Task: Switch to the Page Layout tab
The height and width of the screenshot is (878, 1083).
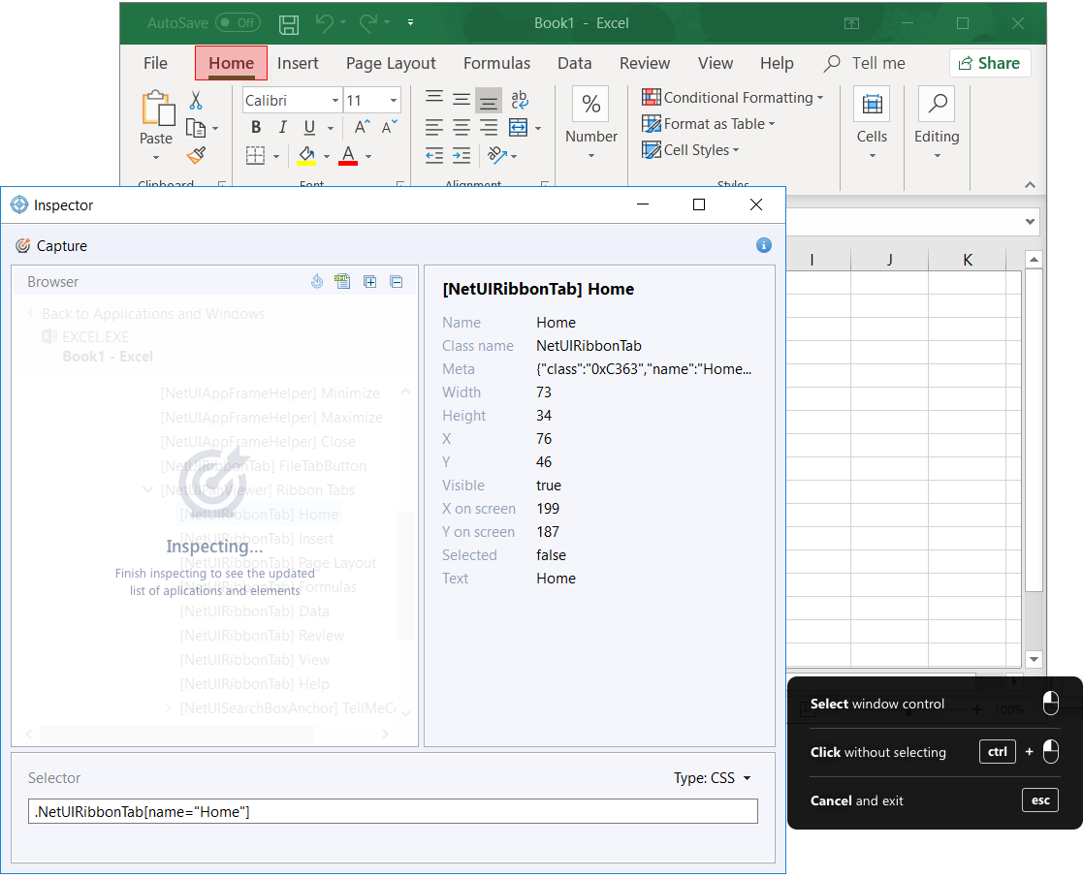Action: (x=391, y=64)
